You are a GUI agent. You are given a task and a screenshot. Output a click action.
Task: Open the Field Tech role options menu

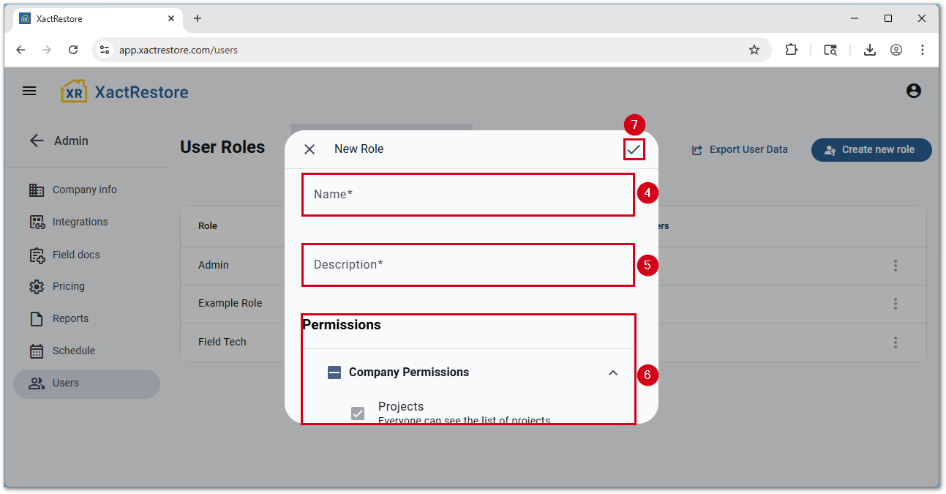[895, 342]
